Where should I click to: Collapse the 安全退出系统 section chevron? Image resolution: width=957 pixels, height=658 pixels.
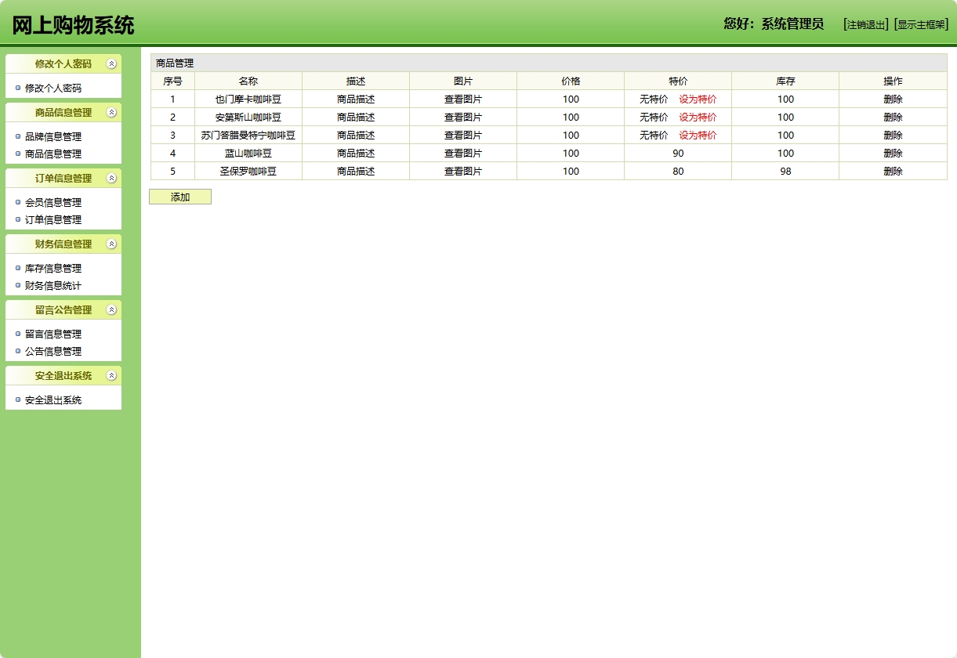coord(111,375)
